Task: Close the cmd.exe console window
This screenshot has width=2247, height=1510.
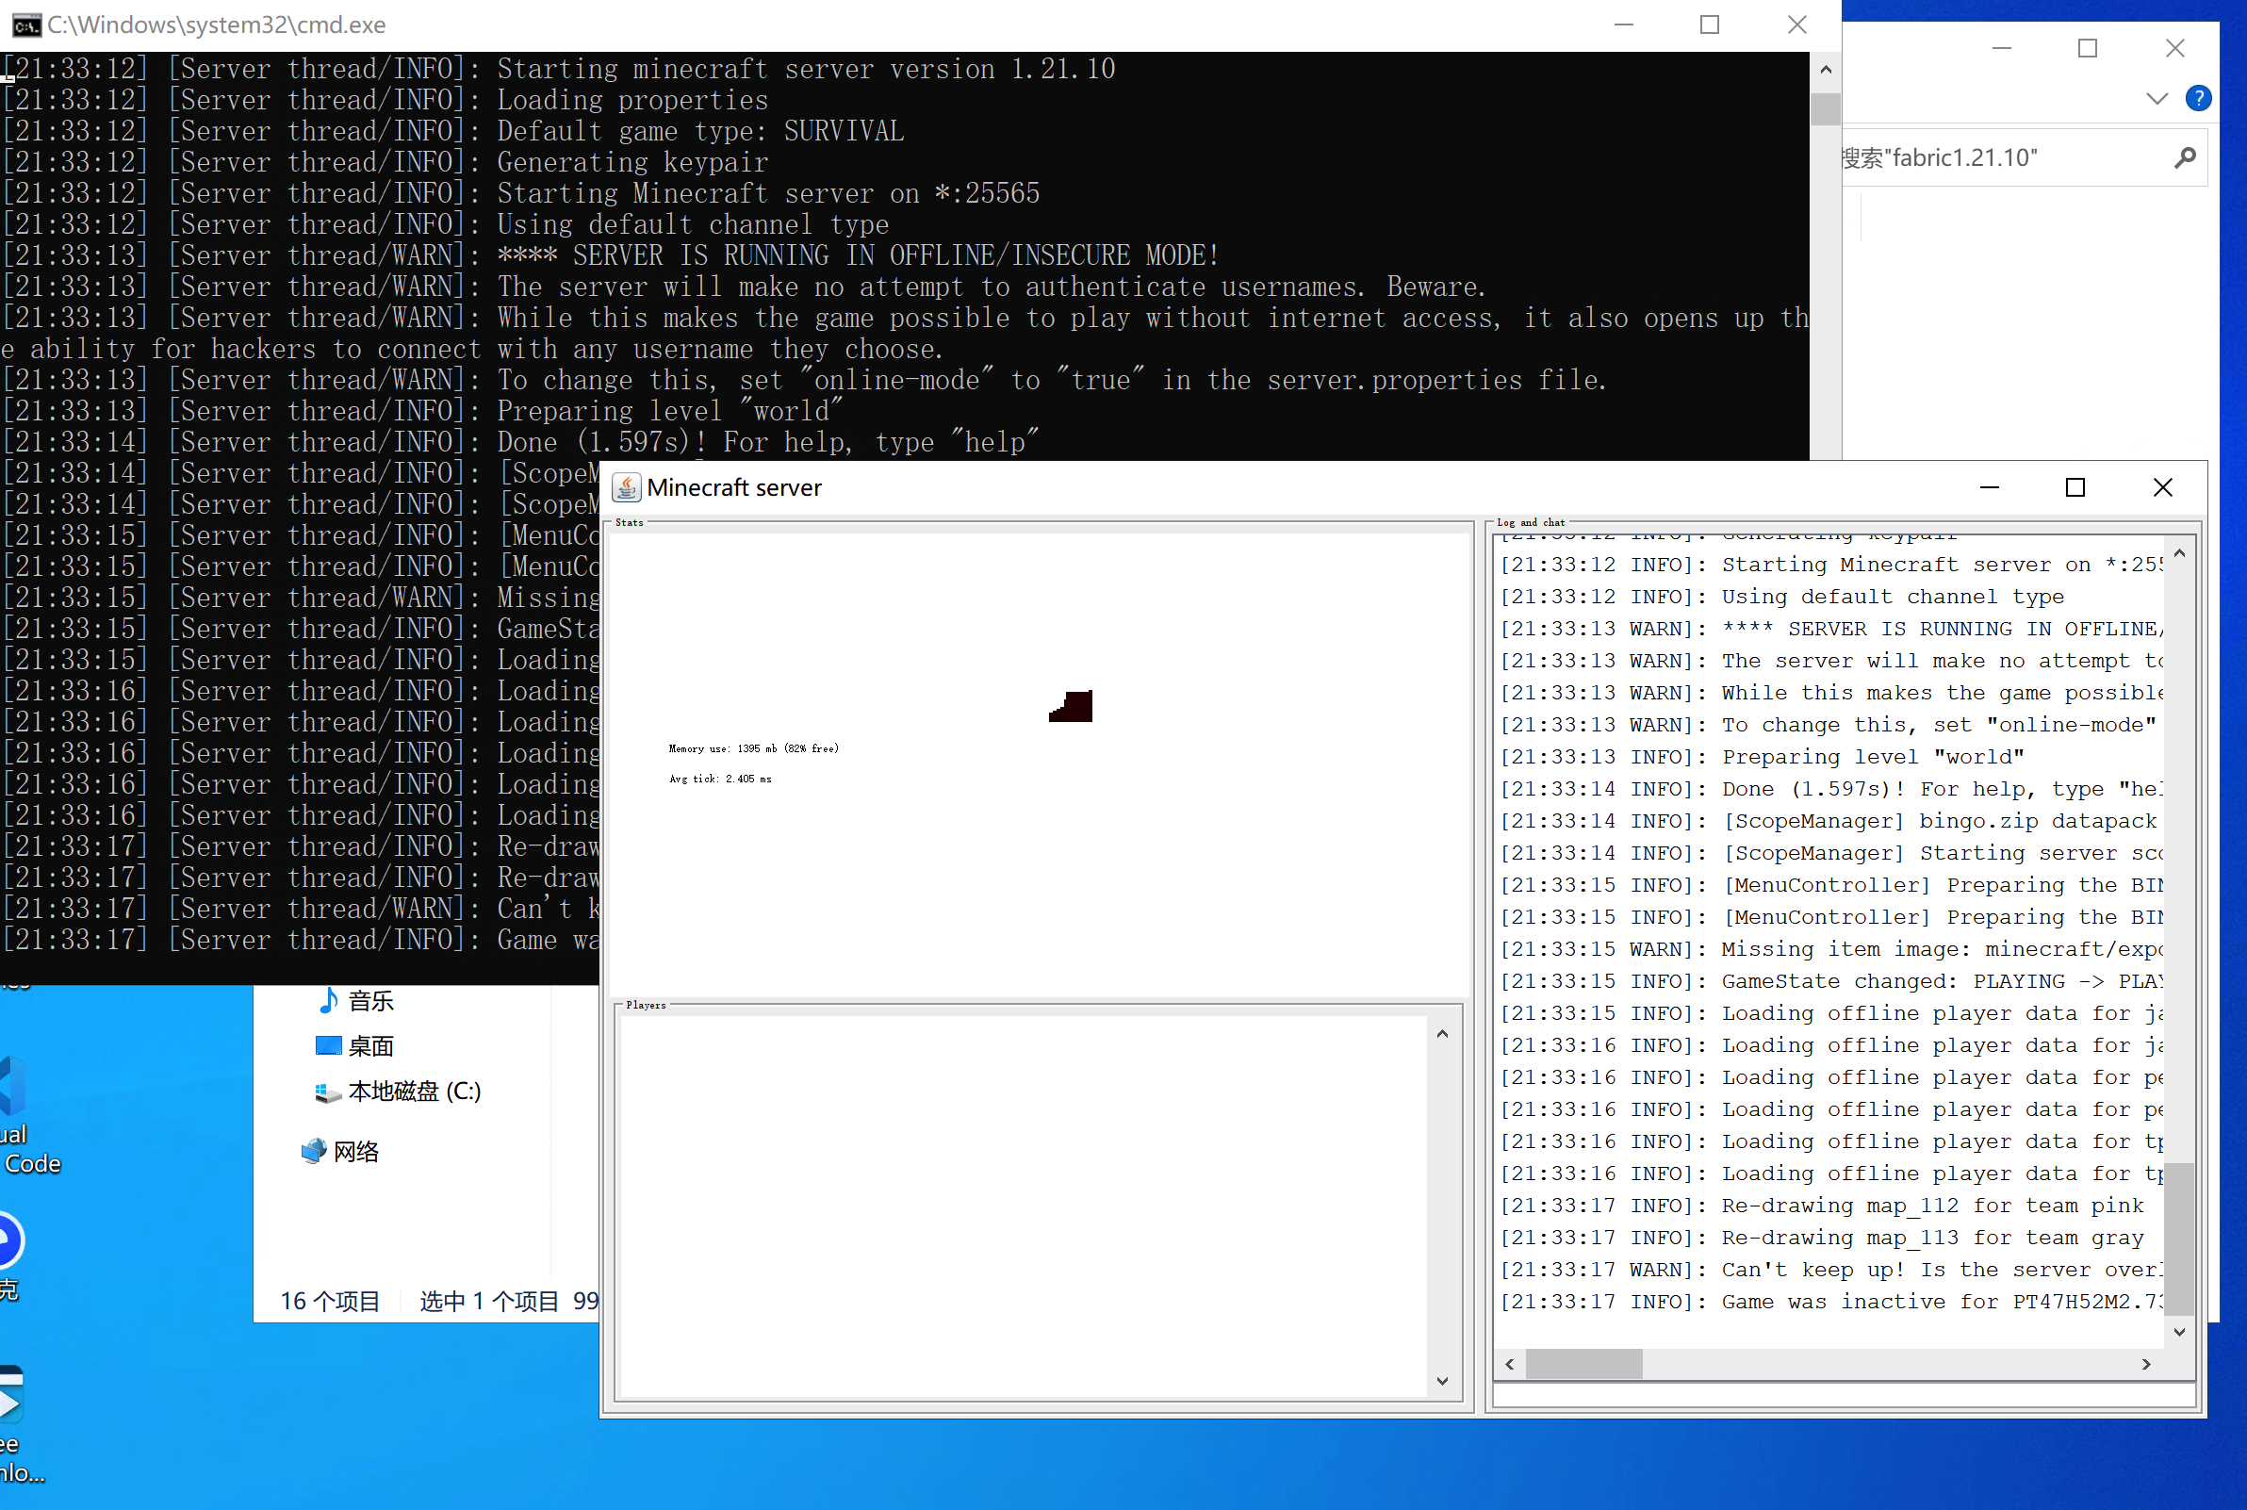Action: (1796, 25)
